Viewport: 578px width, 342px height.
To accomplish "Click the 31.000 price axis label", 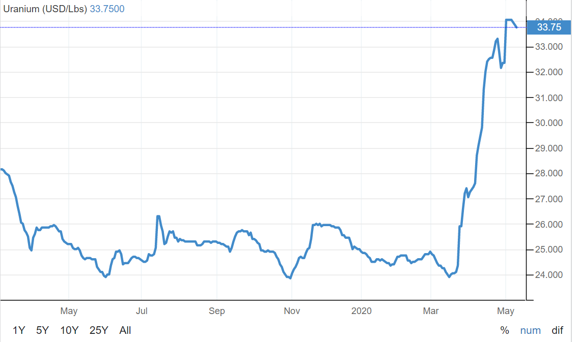I will [549, 98].
